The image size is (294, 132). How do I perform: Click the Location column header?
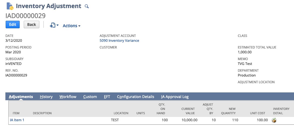pyautogui.click(x=121, y=113)
